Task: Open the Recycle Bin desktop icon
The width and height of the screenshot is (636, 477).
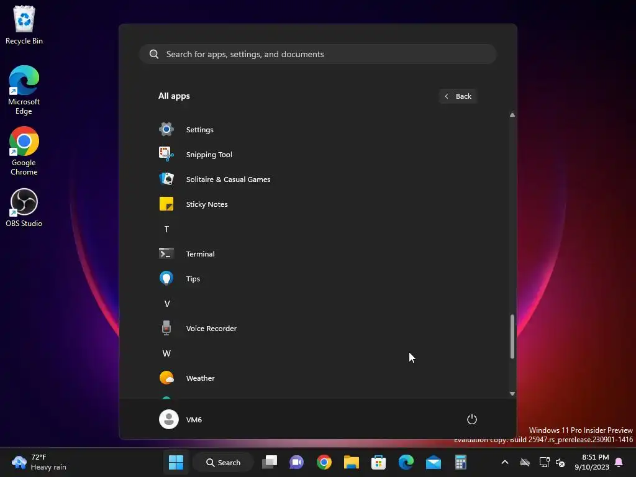Action: click(24, 25)
